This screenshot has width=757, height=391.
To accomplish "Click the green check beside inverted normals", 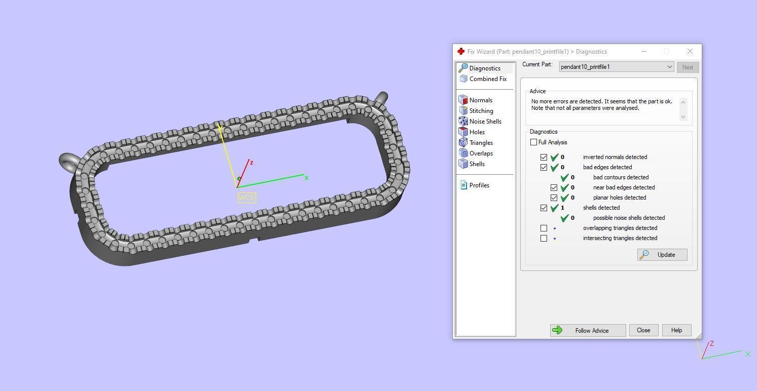I will click(554, 157).
